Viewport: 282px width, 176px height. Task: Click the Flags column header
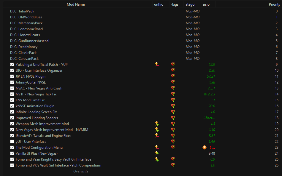174,4
